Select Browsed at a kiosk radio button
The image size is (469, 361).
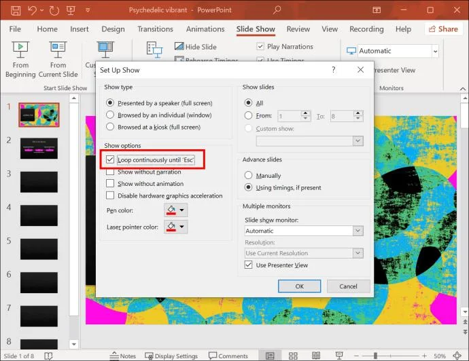pos(110,127)
